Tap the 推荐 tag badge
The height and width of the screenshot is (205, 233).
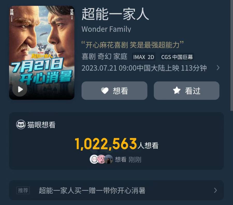click(23, 190)
